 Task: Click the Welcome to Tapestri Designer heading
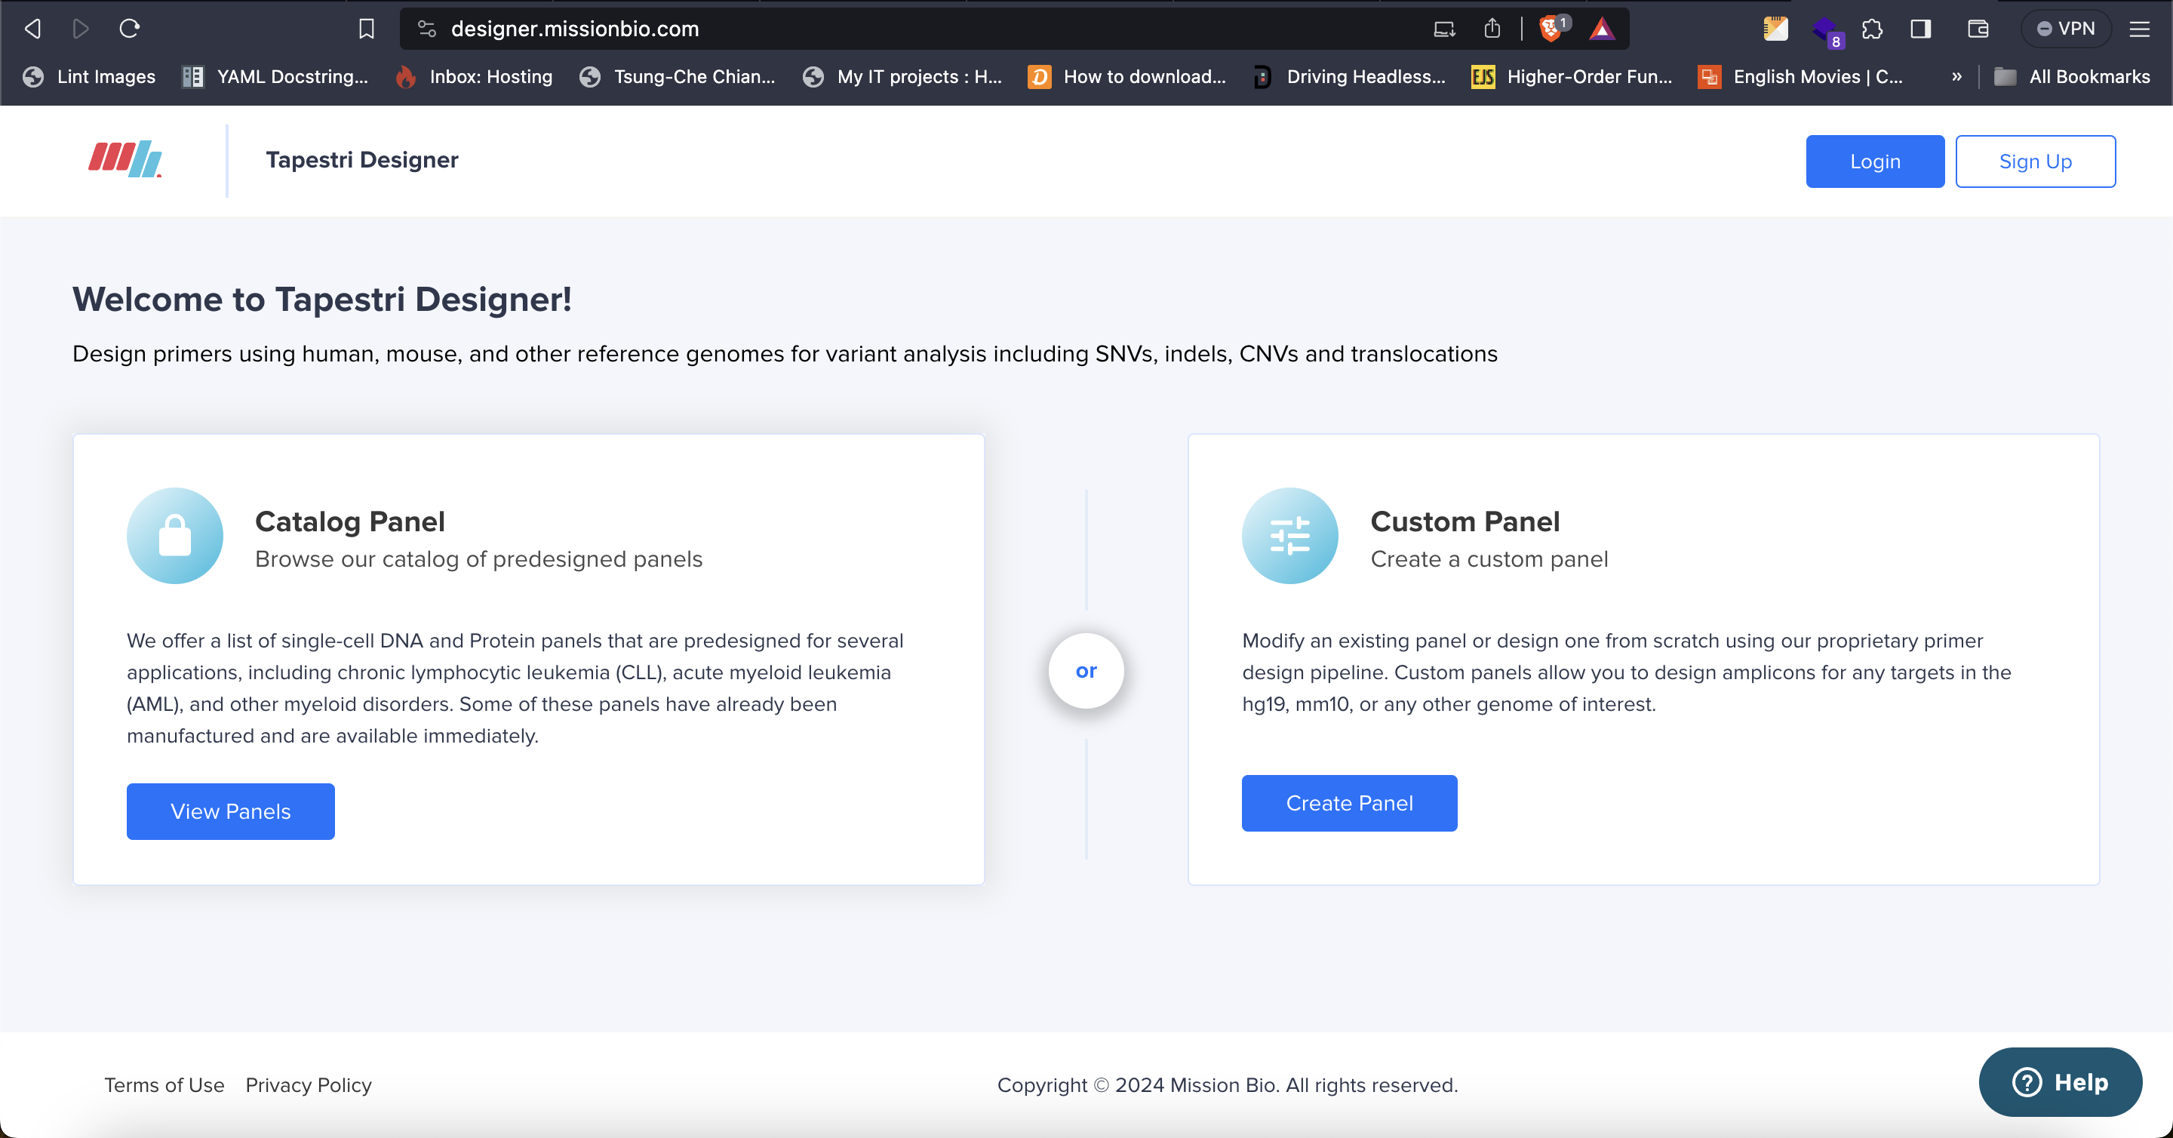pyautogui.click(x=321, y=300)
